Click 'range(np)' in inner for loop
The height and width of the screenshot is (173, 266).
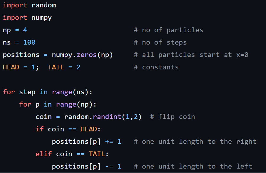coord(74,105)
